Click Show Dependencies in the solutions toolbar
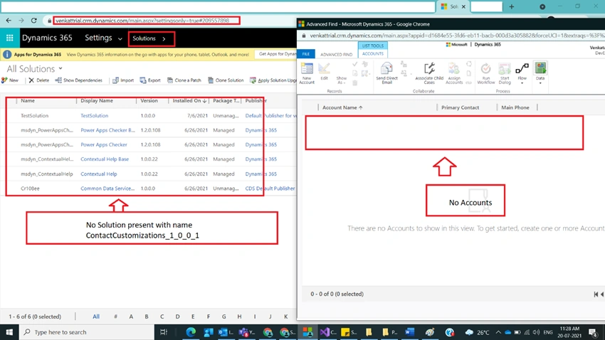Image resolution: width=605 pixels, height=340 pixels. [79, 80]
